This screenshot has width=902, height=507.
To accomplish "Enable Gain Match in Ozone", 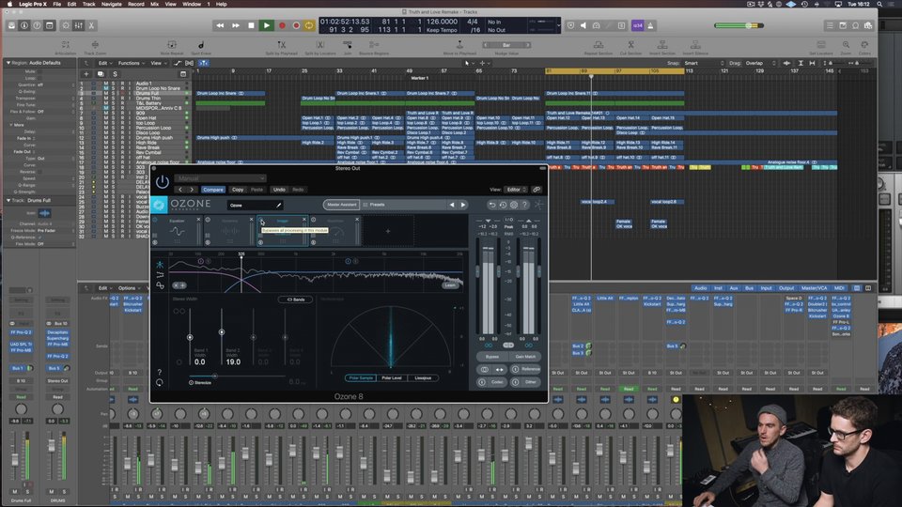I will [x=525, y=357].
